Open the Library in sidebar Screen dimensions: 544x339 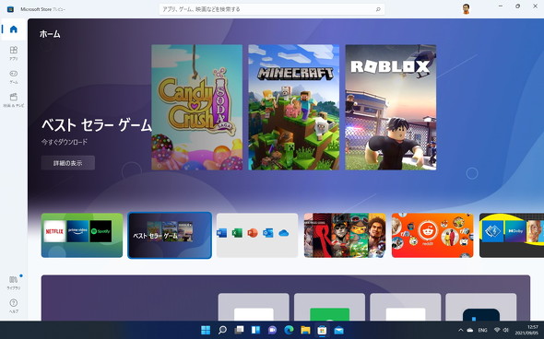coord(14,283)
